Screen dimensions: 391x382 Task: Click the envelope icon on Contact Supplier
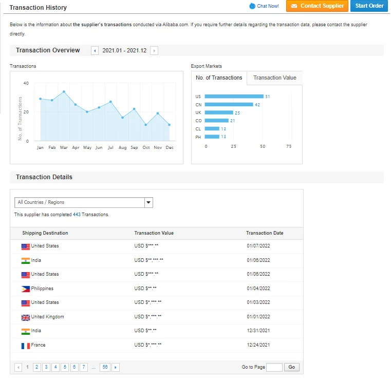click(294, 6)
